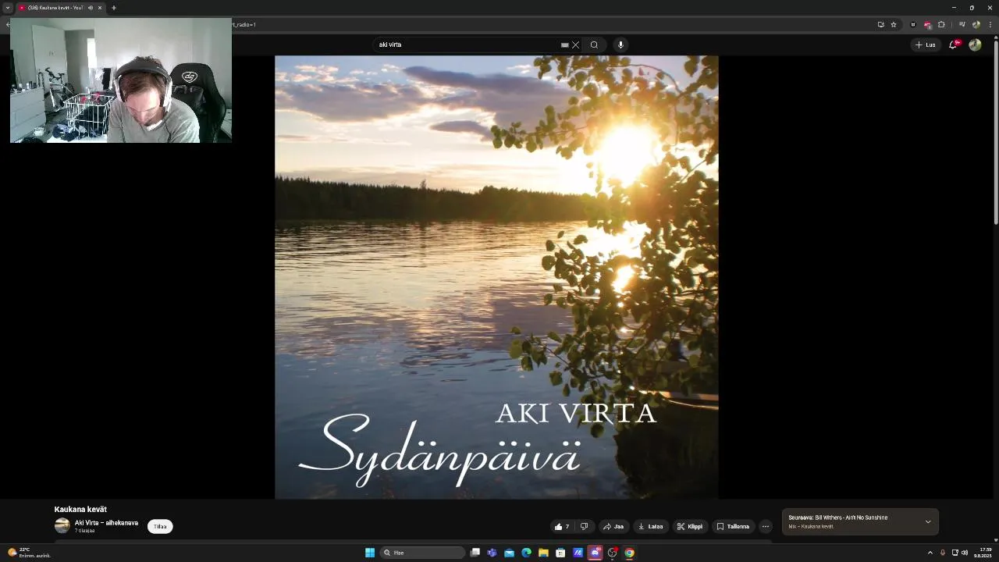The image size is (999, 562).
Task: Bookmark this page with star icon
Action: (x=894, y=24)
